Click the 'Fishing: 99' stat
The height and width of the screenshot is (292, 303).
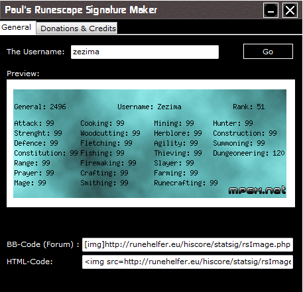point(102,153)
